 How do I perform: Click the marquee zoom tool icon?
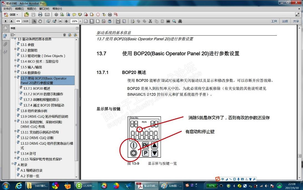(x=49, y=21)
